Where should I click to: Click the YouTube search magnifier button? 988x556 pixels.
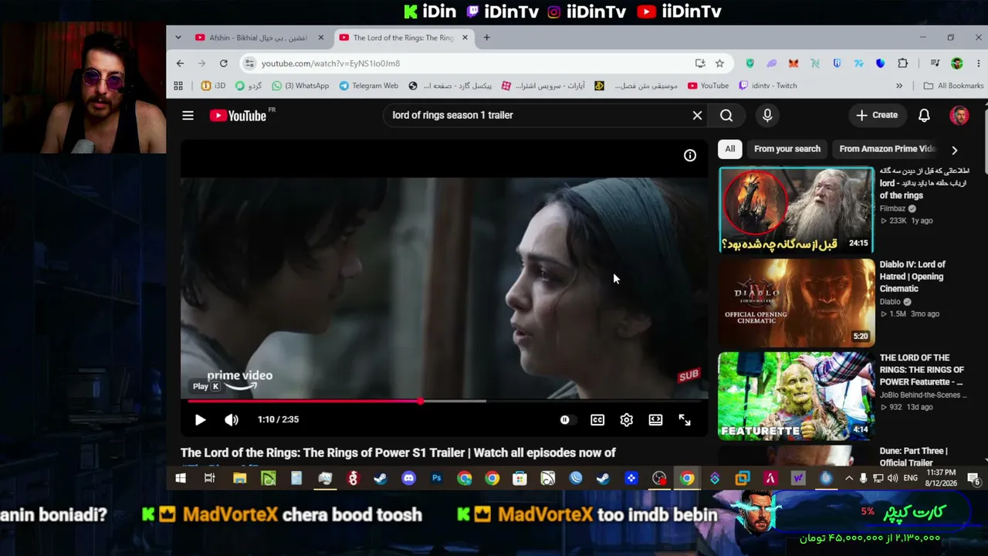(726, 116)
